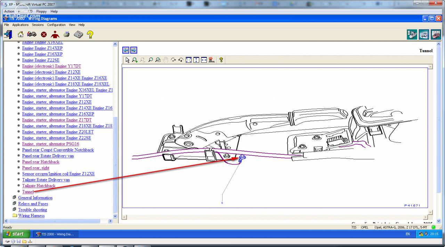Fit diagram to window height
The width and height of the screenshot is (445, 247).
(196, 60)
